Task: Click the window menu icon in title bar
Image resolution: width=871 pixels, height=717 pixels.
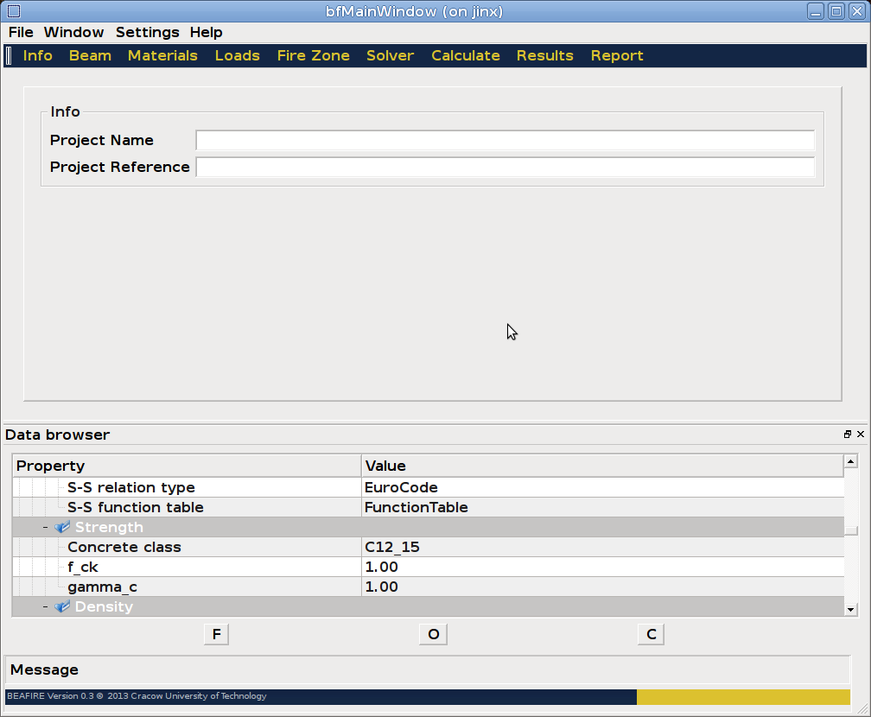Action: (x=13, y=11)
